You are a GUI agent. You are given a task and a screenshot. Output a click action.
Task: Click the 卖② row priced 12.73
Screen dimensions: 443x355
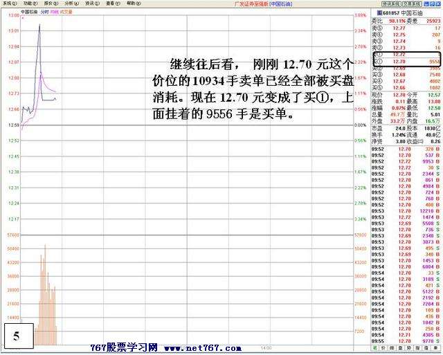pos(406,48)
